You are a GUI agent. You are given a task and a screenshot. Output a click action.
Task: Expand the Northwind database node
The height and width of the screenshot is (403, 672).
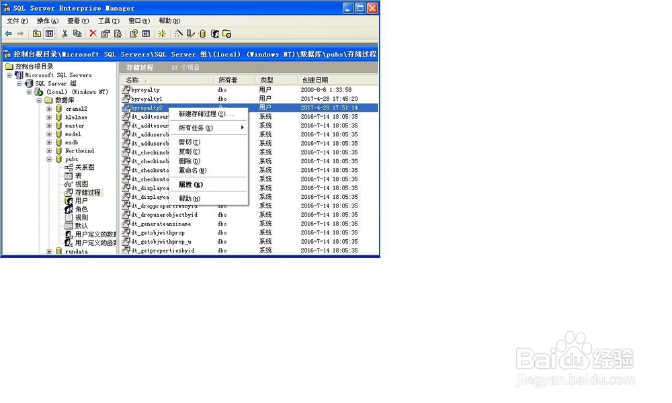[x=49, y=150]
